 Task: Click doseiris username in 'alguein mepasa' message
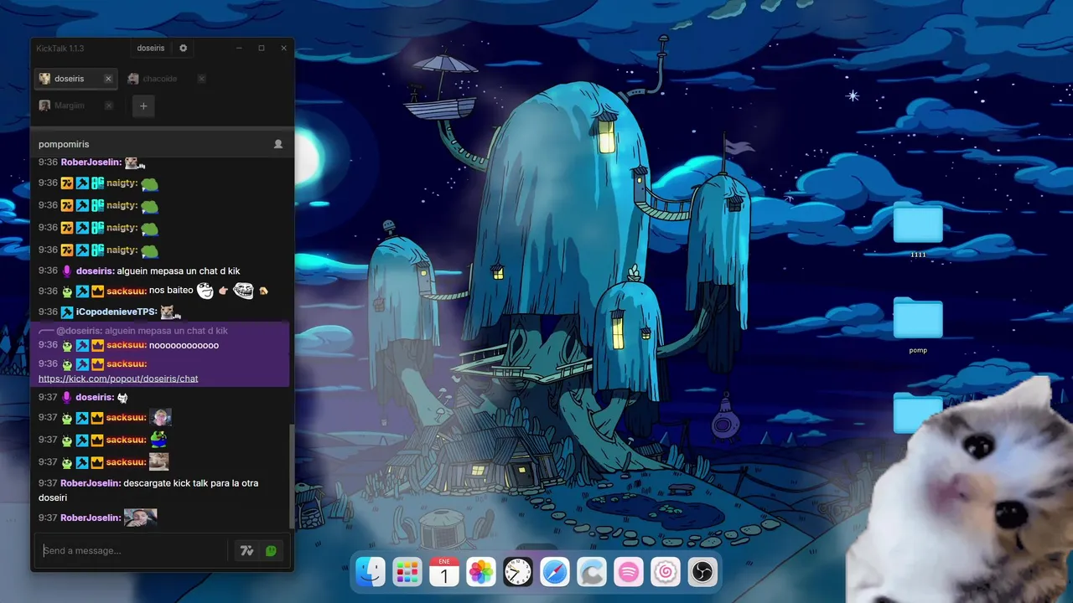(95, 271)
